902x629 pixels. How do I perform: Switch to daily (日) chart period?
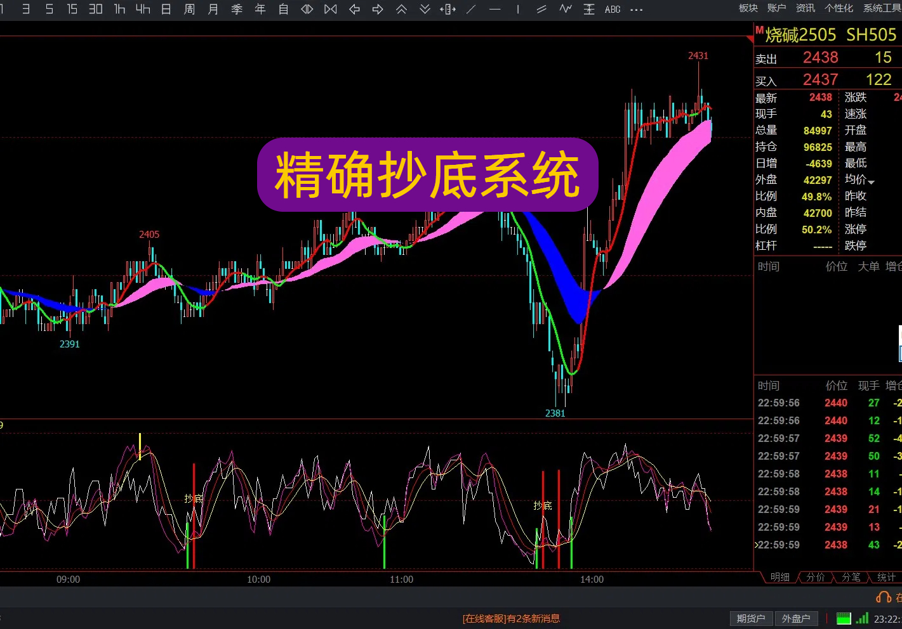(166, 9)
